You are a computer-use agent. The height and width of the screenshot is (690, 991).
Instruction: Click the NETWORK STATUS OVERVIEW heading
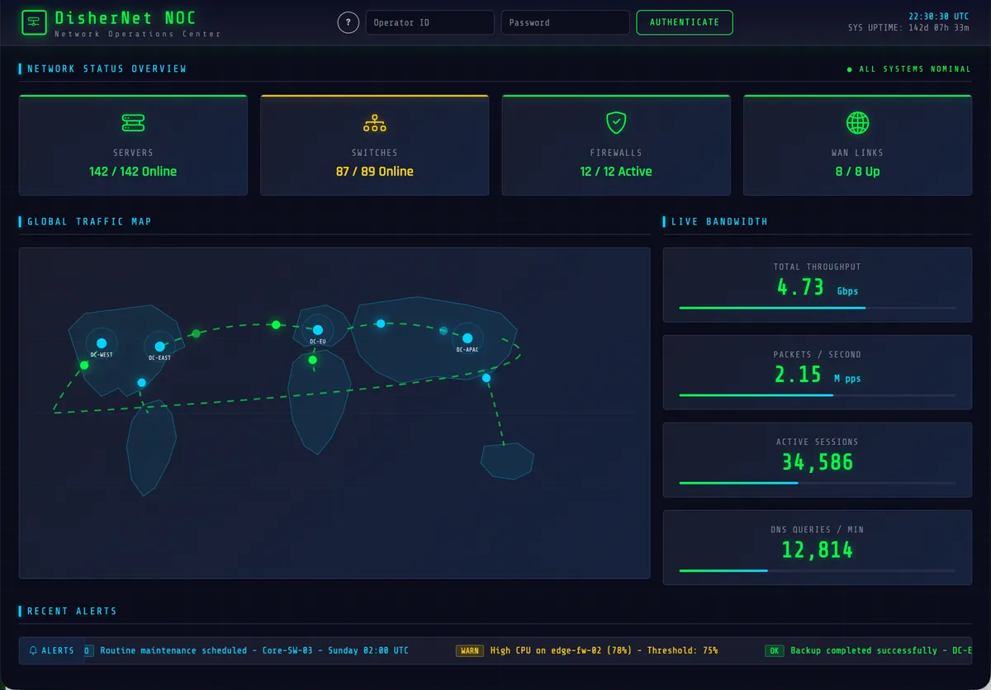point(107,69)
